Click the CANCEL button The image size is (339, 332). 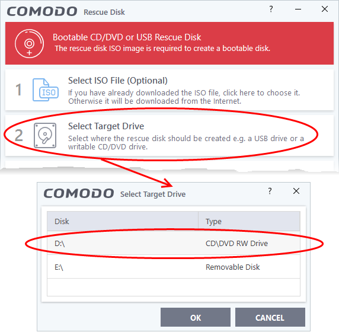pos(270,317)
